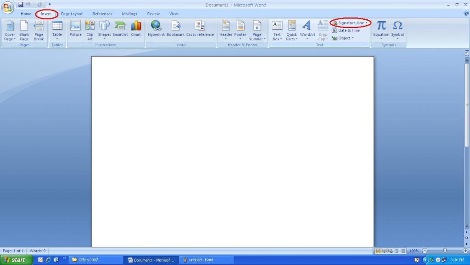Click the vertical scrollbar thumb

pyautogui.click(x=467, y=105)
